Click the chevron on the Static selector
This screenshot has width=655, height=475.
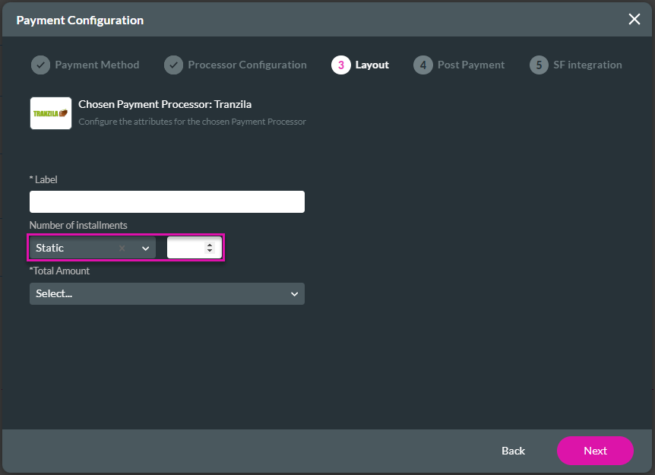(144, 248)
